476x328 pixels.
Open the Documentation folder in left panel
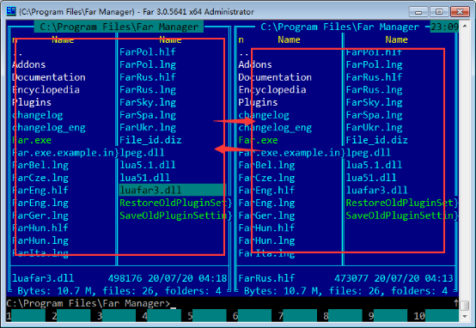(49, 77)
